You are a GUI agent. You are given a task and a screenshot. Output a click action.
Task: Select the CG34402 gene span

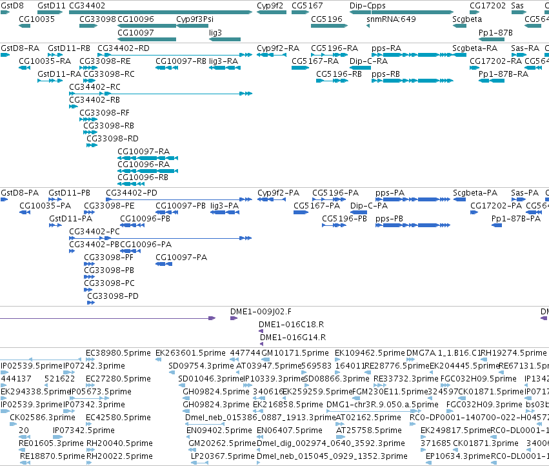click(x=161, y=12)
